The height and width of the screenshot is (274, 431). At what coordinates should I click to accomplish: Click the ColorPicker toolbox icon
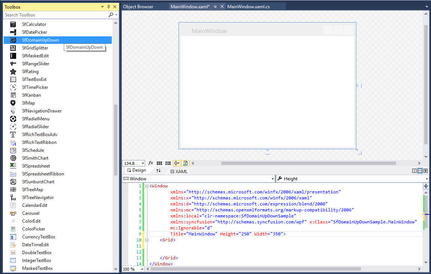13,229
